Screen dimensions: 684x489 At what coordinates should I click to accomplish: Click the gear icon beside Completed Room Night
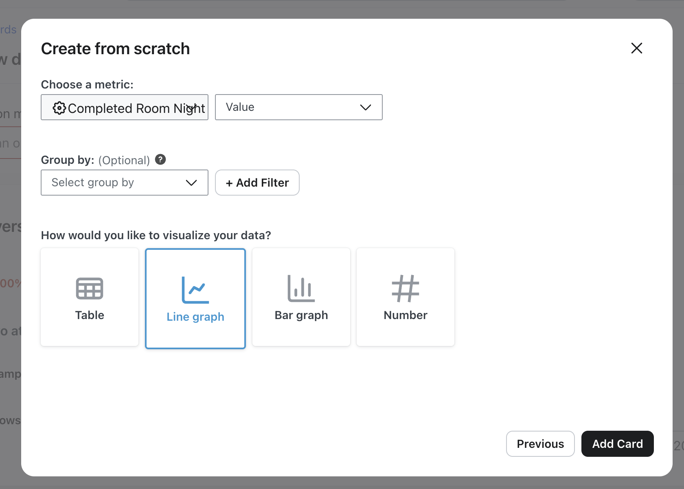click(x=59, y=108)
